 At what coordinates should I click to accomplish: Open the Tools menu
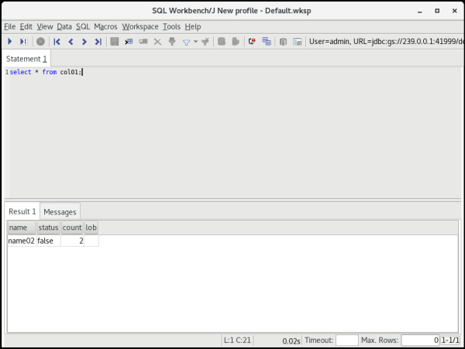171,26
